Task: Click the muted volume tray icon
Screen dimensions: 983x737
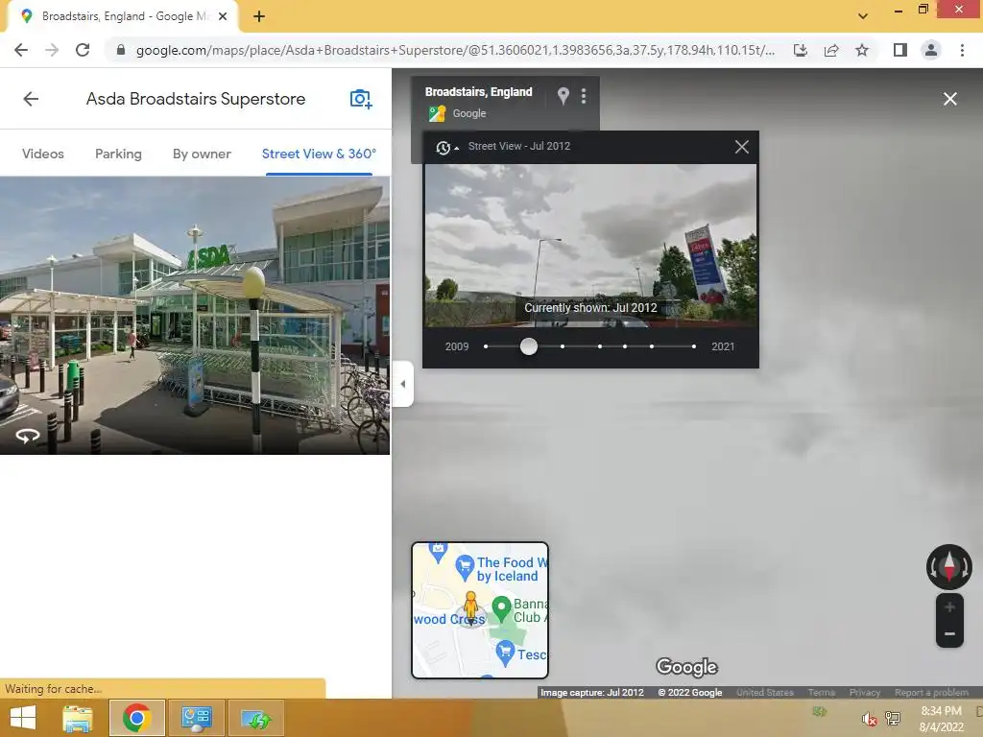Action: click(x=868, y=719)
